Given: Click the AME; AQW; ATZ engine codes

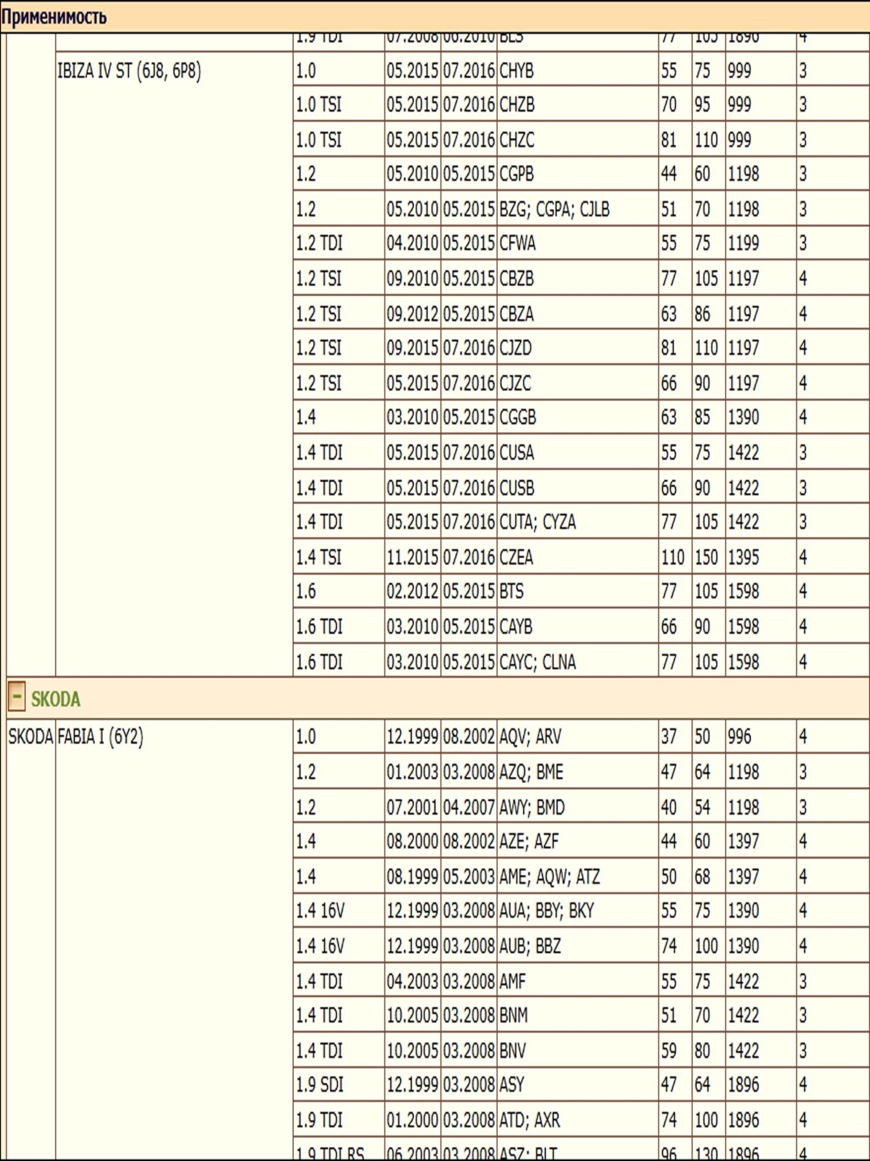Looking at the screenshot, I should 549,877.
